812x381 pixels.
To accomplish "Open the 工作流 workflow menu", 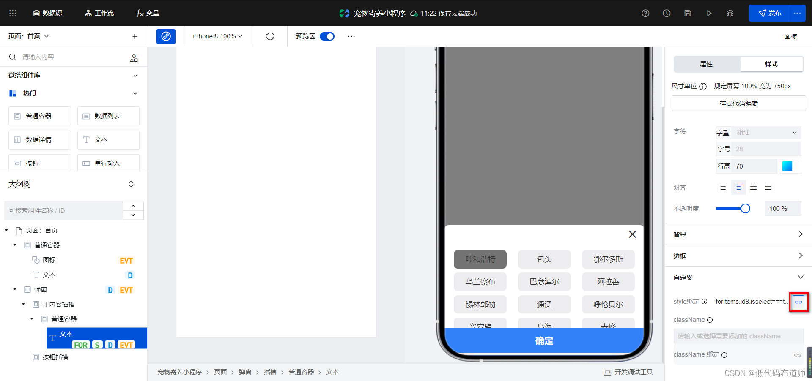I will [x=99, y=13].
